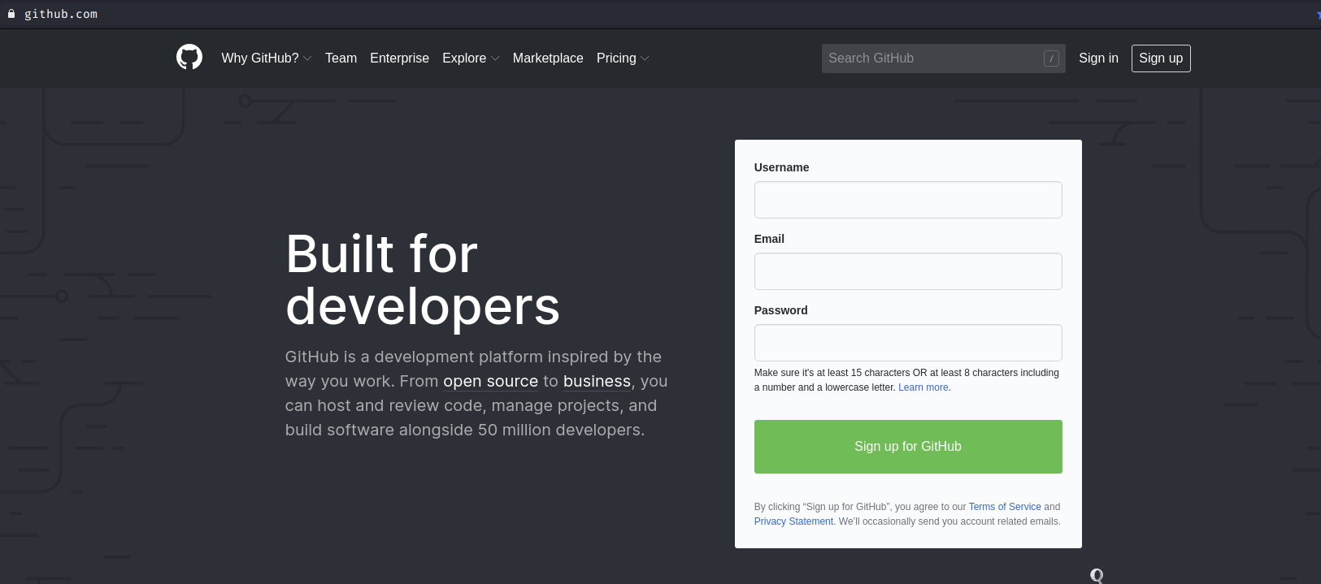Click the Email field label

point(769,239)
